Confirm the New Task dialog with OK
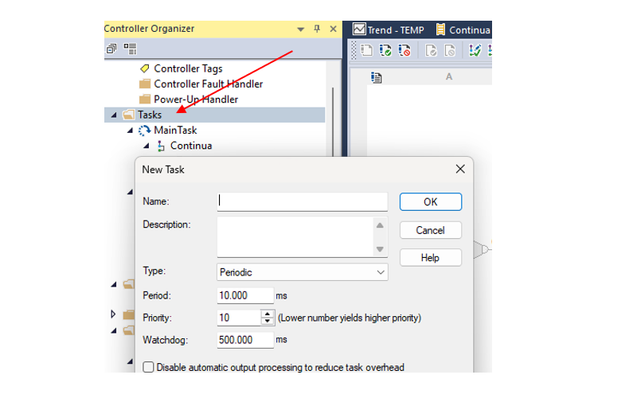This screenshot has width=637, height=410. click(431, 202)
